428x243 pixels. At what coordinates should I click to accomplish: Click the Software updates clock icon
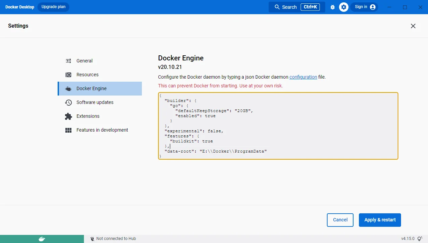tap(68, 103)
